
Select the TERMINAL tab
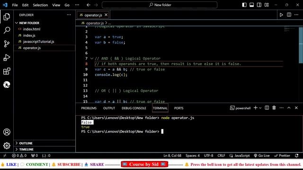tap(160, 108)
